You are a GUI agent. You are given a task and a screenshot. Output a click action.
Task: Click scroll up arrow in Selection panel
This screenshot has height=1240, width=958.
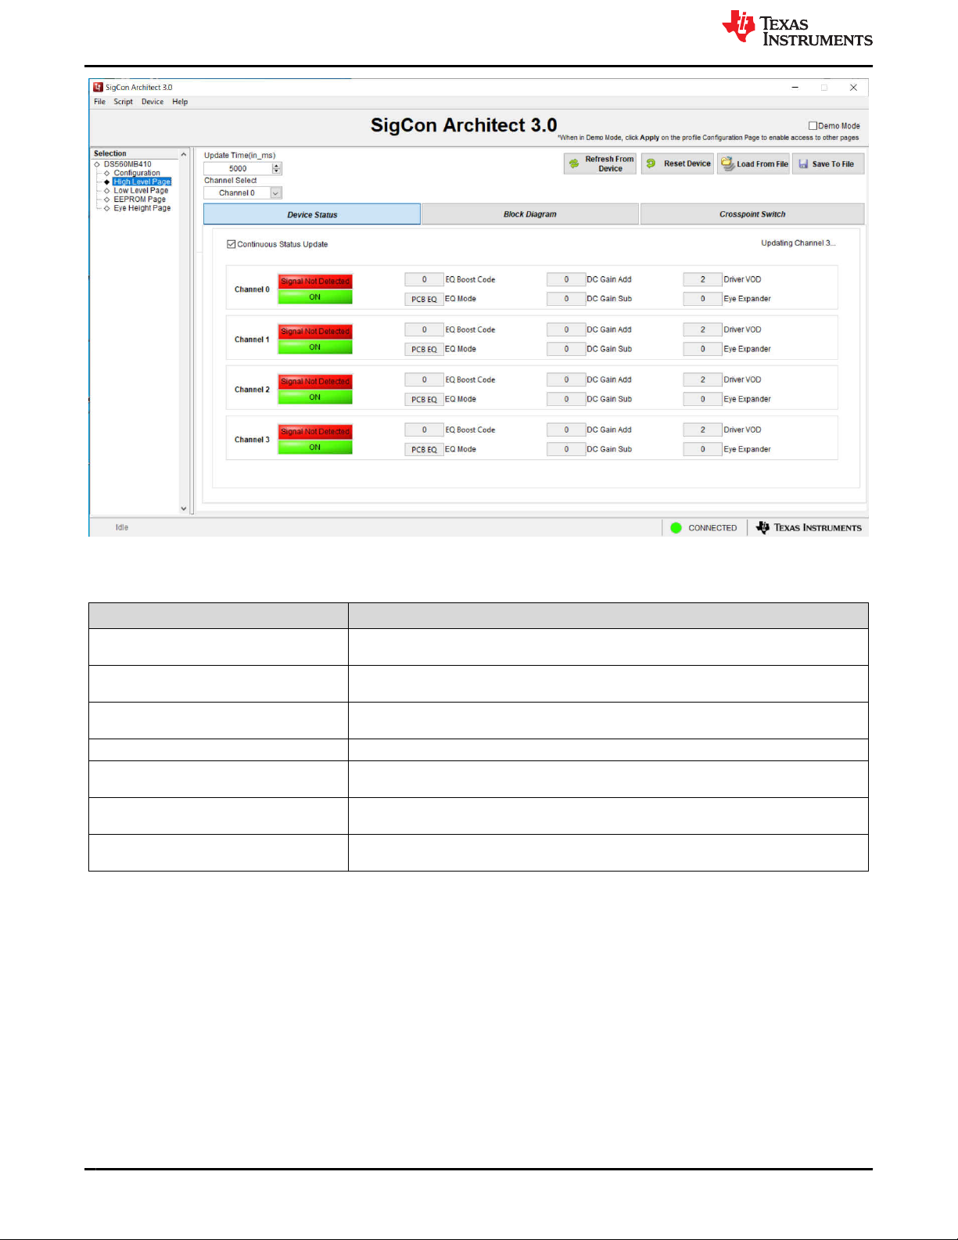tap(184, 154)
